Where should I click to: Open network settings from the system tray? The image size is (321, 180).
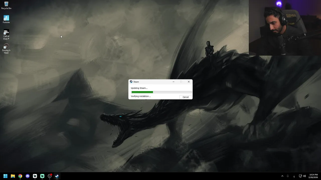tap(300, 176)
